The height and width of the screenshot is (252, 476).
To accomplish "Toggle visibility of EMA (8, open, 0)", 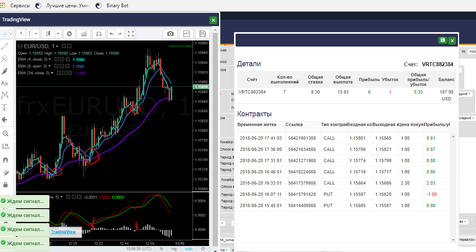I will (x=56, y=66).
